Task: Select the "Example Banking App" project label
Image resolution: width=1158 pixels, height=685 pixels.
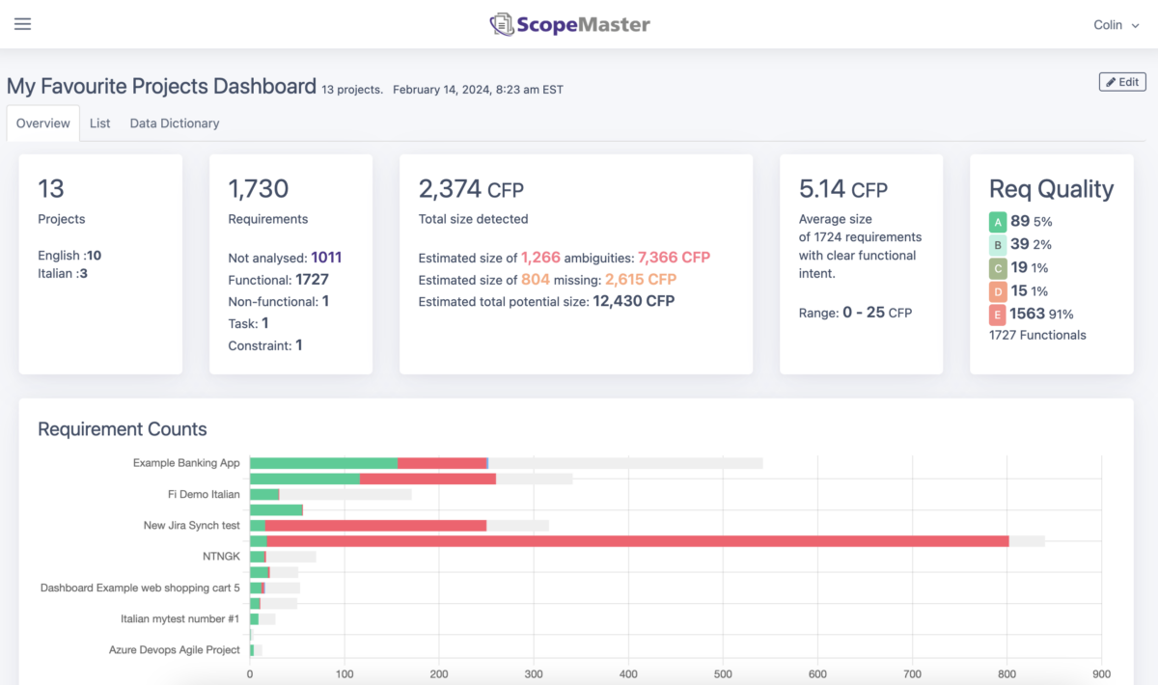Action: pos(186,463)
